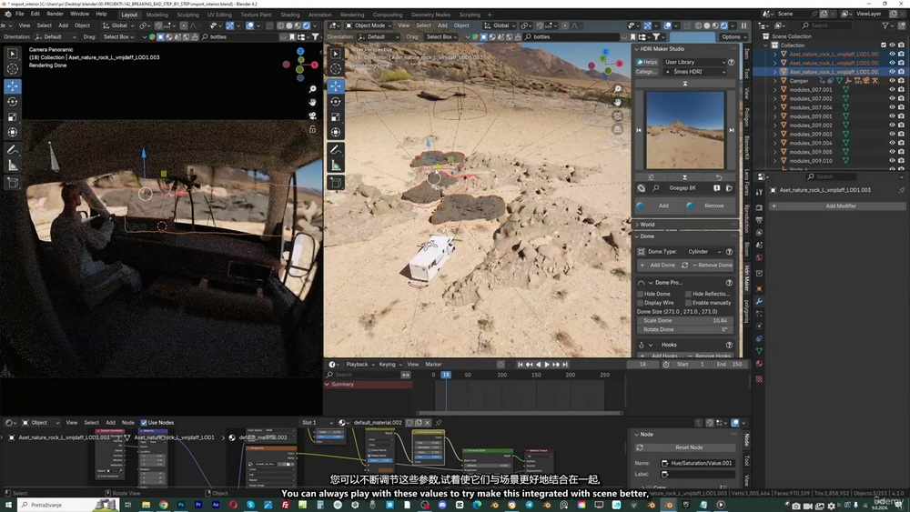Click Reset Node button
Screen dimensions: 910x512
[684, 447]
